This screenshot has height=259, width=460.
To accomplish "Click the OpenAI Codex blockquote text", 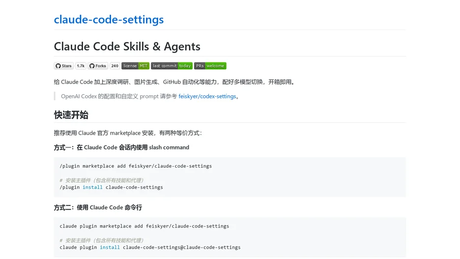I will 150,96.
